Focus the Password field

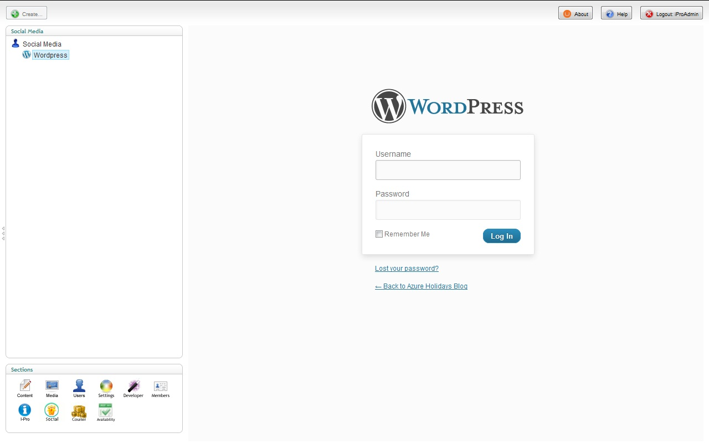448,210
